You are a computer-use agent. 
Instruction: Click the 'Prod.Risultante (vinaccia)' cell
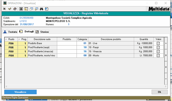[42, 51]
